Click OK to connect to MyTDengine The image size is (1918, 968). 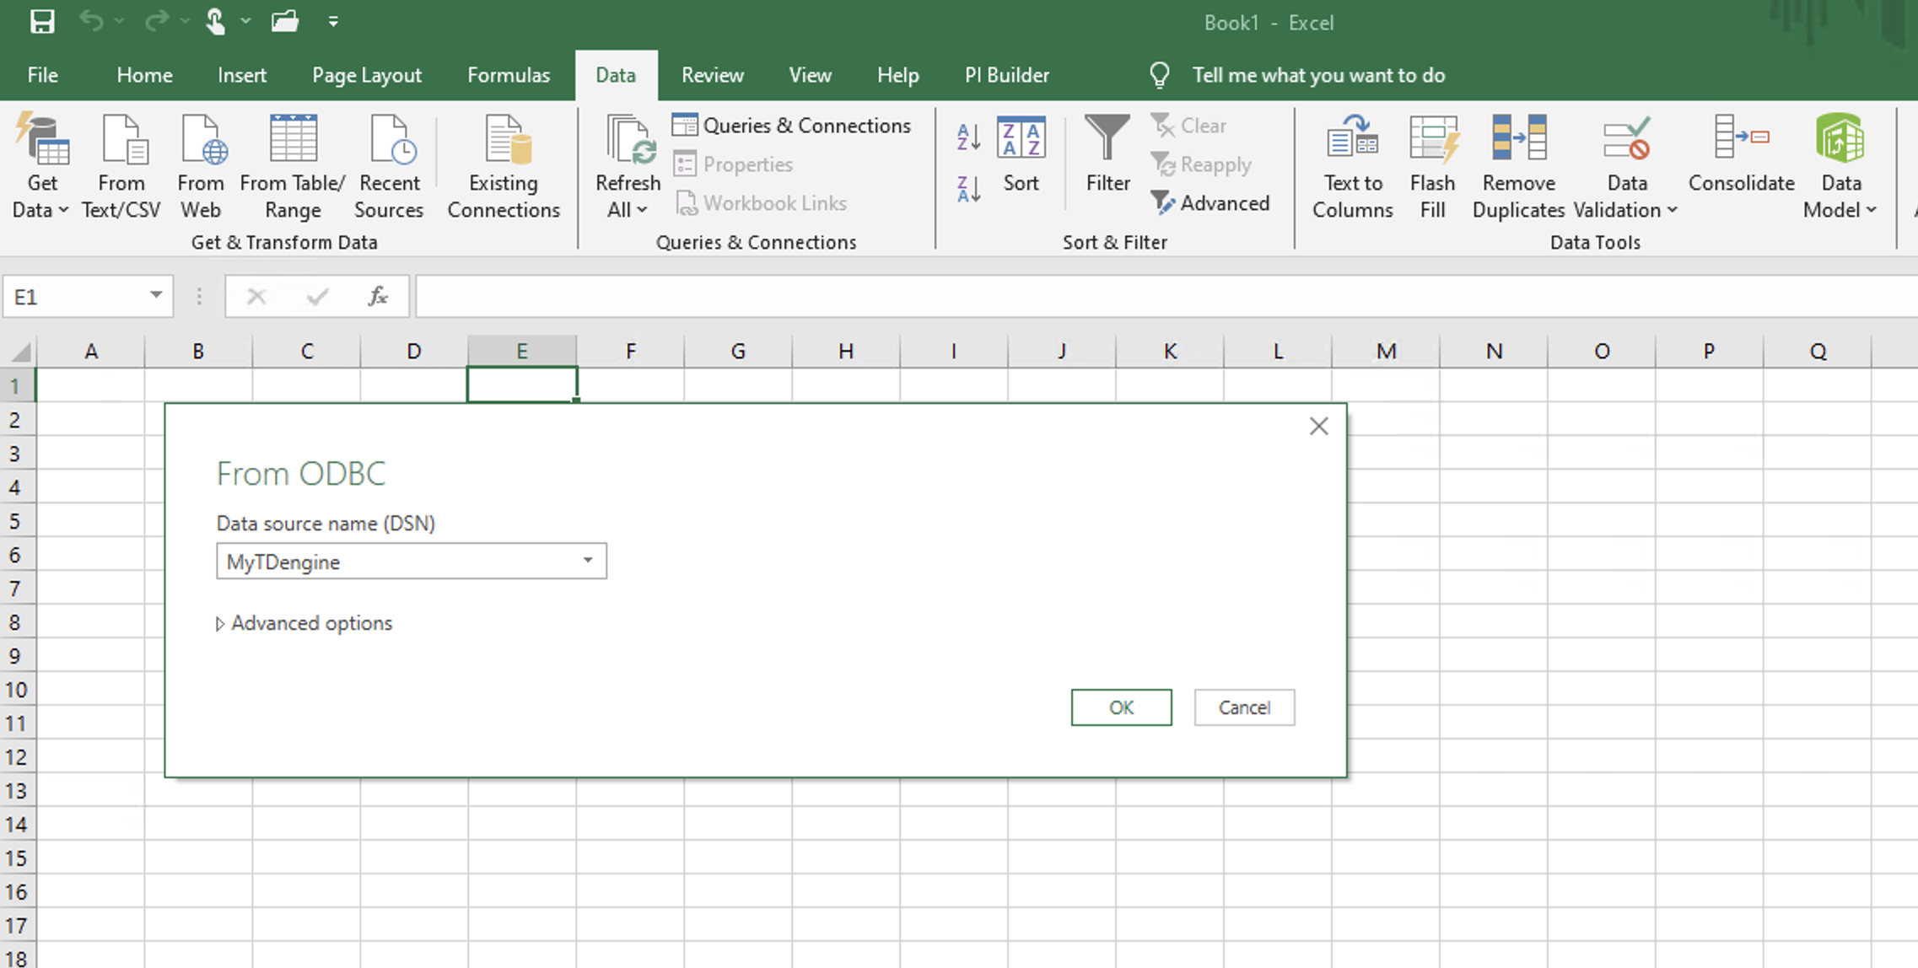point(1121,707)
